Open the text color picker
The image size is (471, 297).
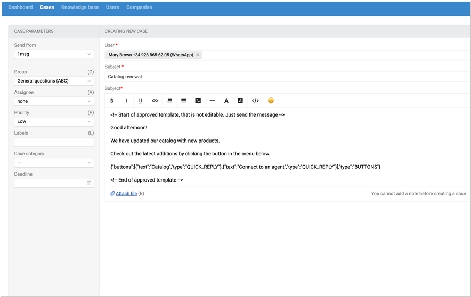pyautogui.click(x=226, y=101)
